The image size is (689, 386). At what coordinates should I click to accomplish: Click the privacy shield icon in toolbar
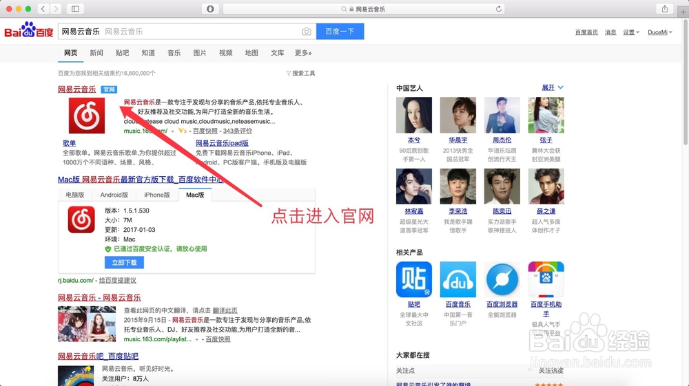[210, 9]
